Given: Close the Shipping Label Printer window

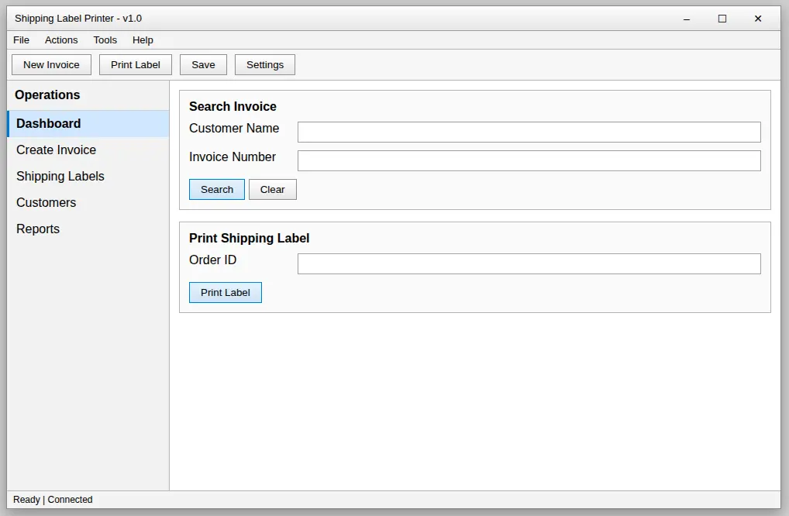Looking at the screenshot, I should coord(758,19).
